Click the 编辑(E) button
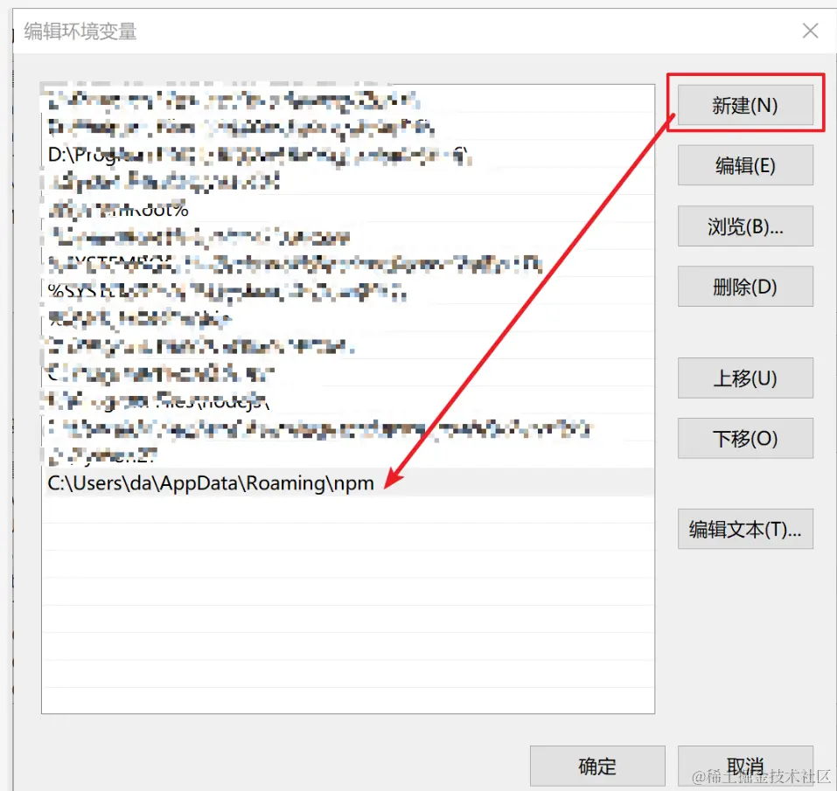This screenshot has height=791, width=837. pos(745,165)
